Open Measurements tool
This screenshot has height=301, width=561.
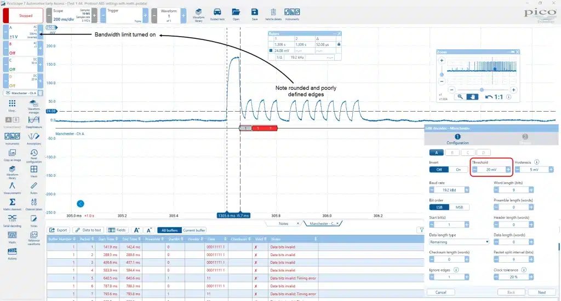click(x=12, y=188)
